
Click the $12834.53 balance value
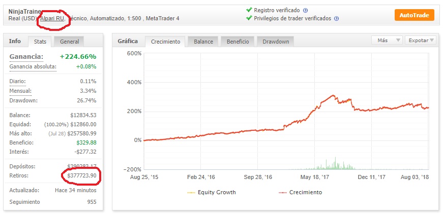tap(83, 115)
